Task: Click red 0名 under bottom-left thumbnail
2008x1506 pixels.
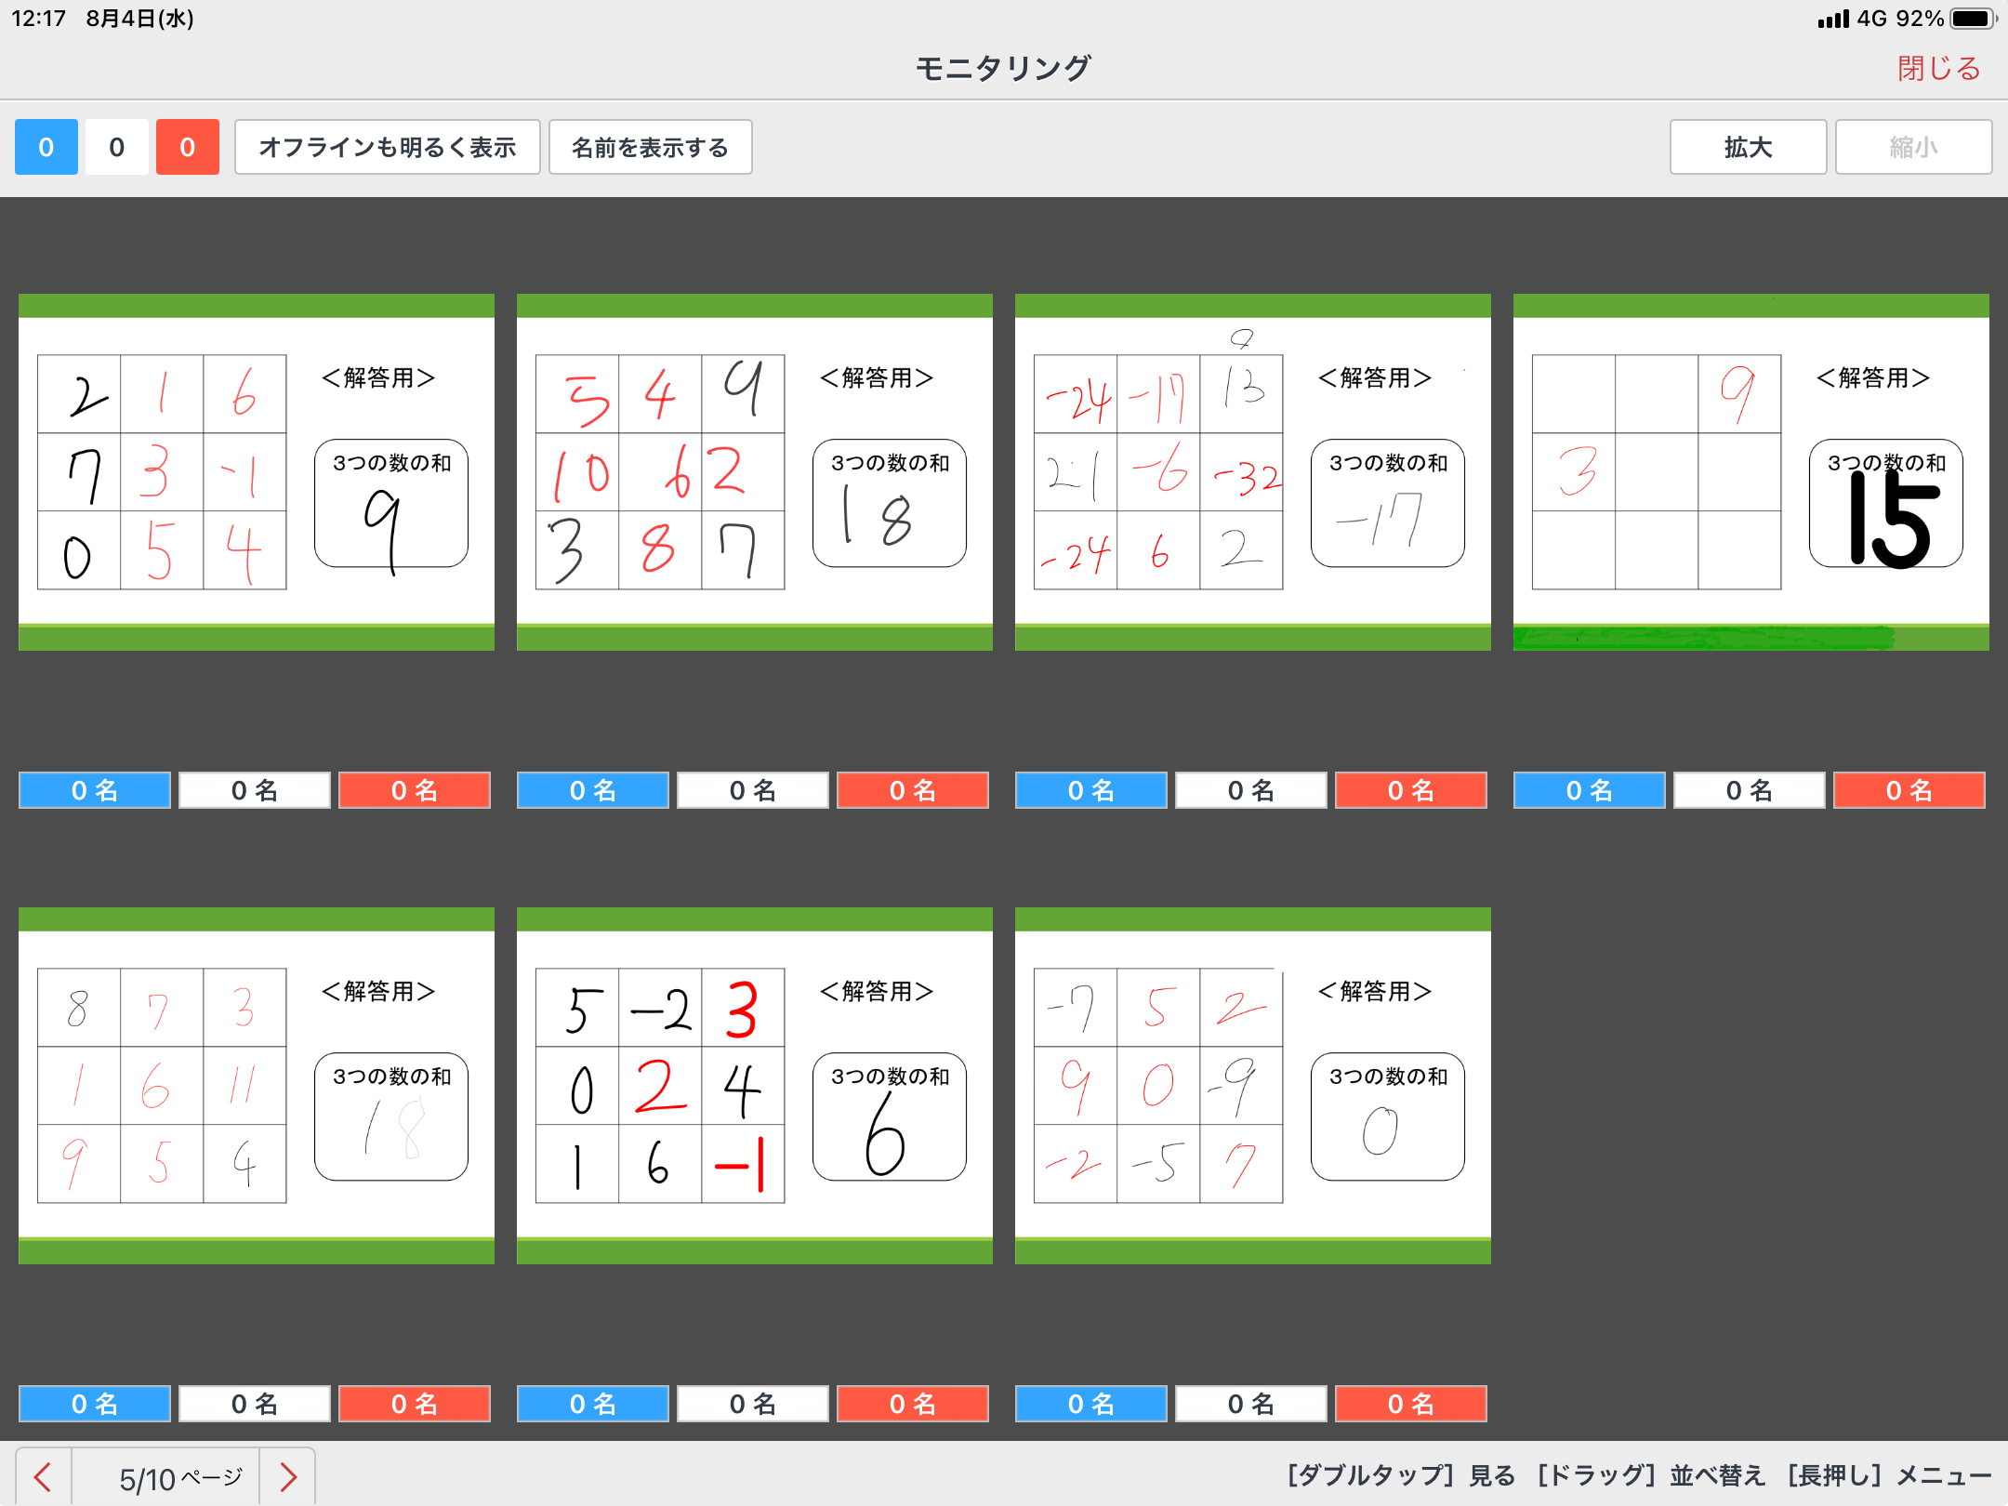Action: click(x=414, y=1404)
